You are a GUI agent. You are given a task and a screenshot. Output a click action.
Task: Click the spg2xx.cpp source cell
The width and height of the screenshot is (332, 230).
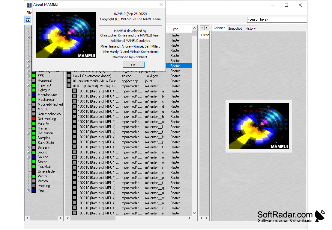coord(130,81)
